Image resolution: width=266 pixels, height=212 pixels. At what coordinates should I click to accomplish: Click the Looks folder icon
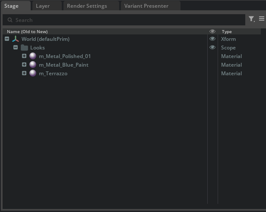click(24, 48)
